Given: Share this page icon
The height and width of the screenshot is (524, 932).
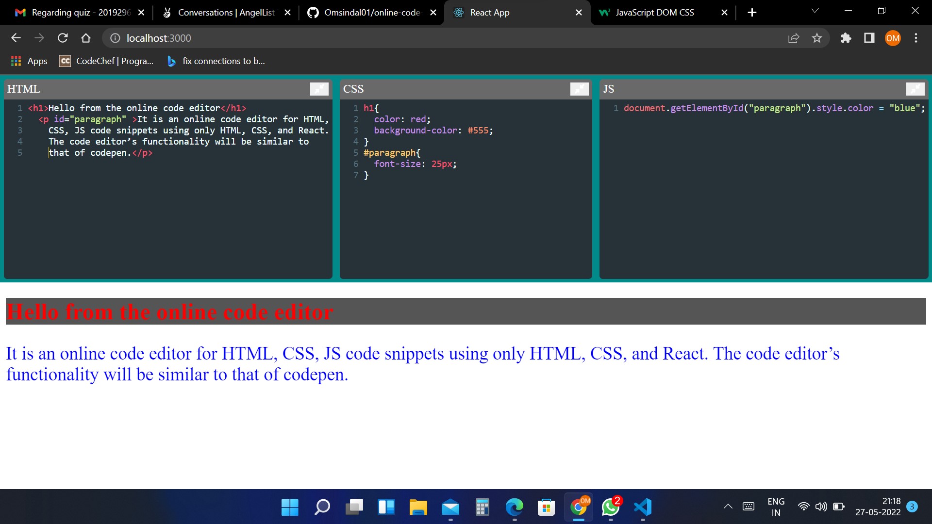Looking at the screenshot, I should [x=794, y=38].
